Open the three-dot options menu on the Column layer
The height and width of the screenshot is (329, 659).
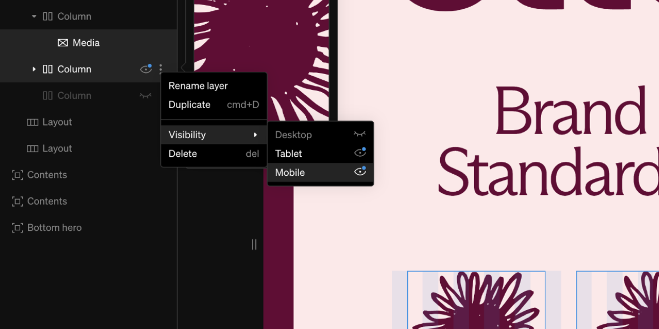click(160, 69)
